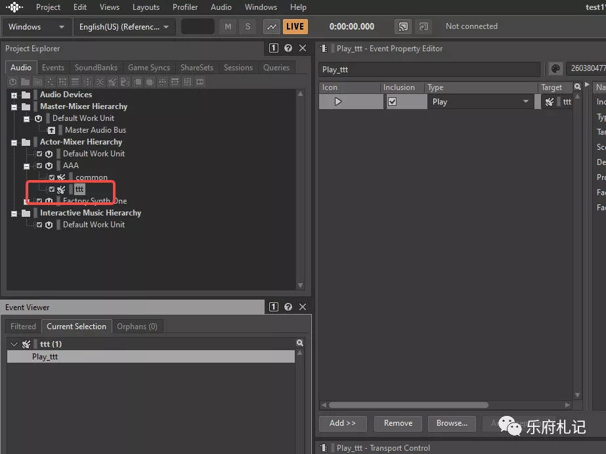The image size is (606, 454).
Task: Click the Wwise logo icon in menu bar
Action: pos(14,7)
